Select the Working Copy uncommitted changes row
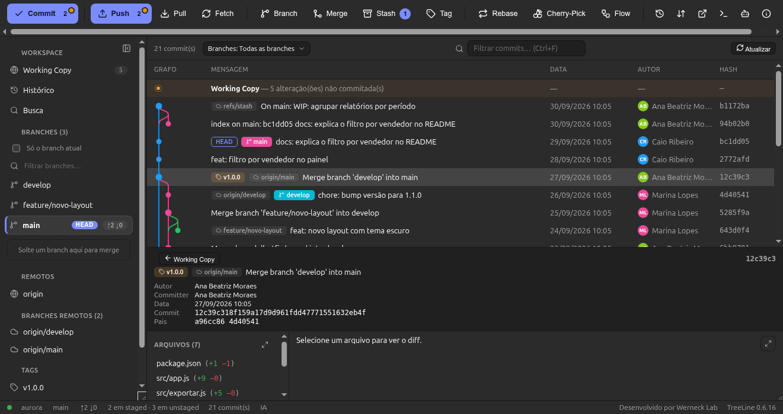The width and height of the screenshot is (783, 414). point(461,88)
